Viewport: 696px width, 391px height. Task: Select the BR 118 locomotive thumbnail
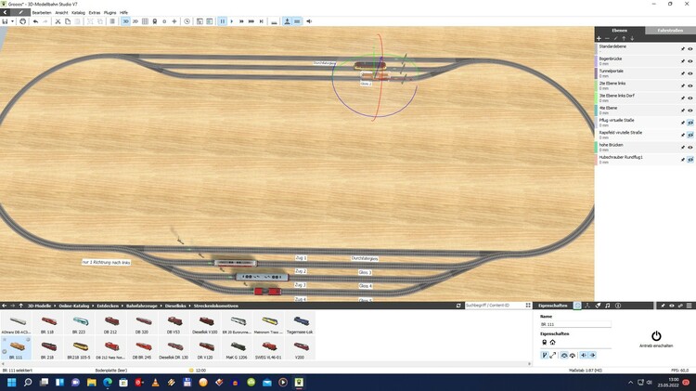pos(47,323)
